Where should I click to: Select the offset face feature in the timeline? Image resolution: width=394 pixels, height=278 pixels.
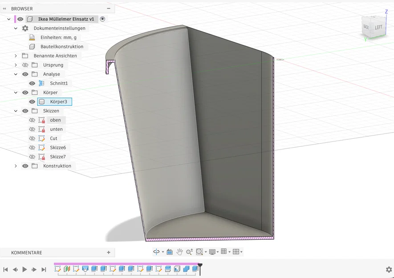167,269
